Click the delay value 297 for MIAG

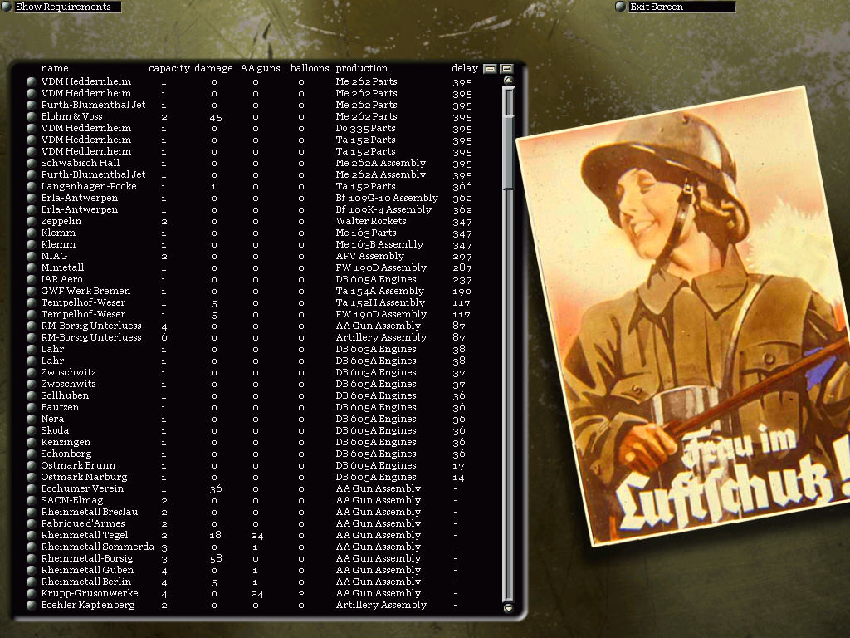tap(462, 257)
